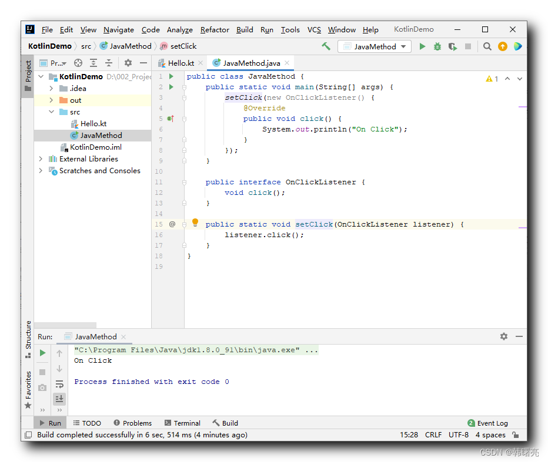Expand the .idea folder
548x462 pixels.
(51, 88)
